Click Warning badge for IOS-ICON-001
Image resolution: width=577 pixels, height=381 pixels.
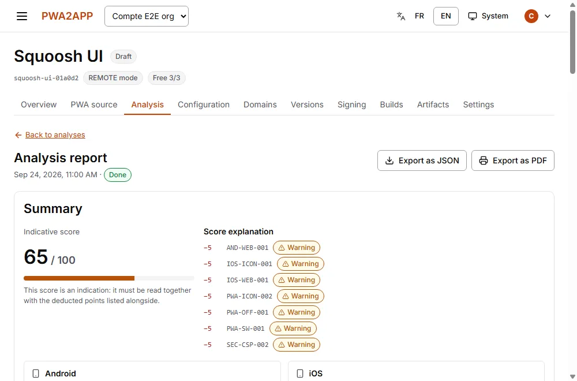coord(300,264)
